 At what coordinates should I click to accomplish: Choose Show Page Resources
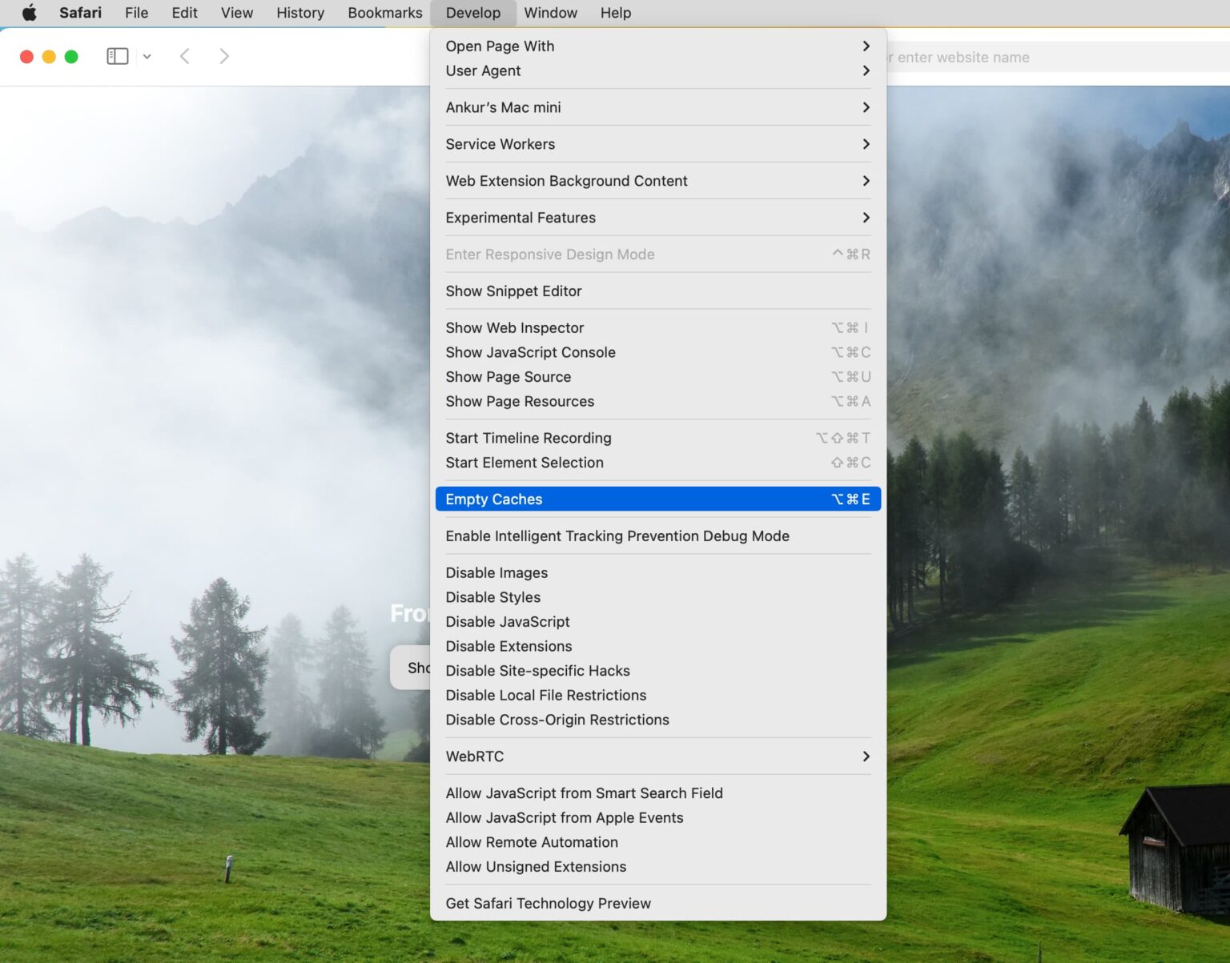658,401
